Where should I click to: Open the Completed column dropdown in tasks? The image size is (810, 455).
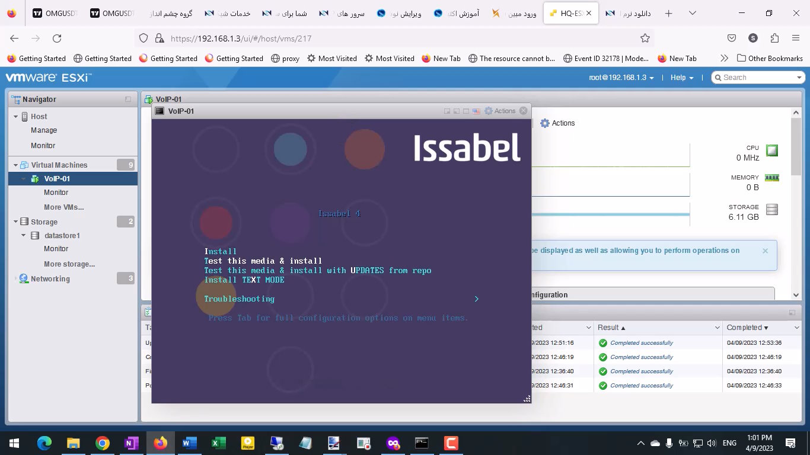796,328
